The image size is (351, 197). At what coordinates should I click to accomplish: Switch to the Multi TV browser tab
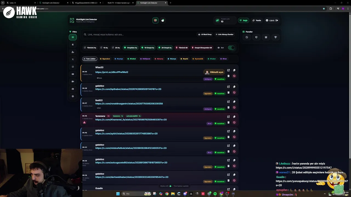pyautogui.click(x=119, y=3)
